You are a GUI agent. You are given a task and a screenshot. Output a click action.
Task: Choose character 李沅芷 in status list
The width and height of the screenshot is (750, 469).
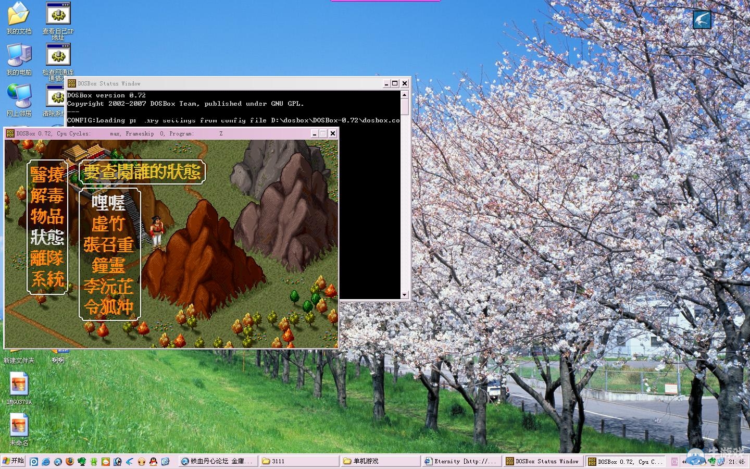(x=109, y=287)
